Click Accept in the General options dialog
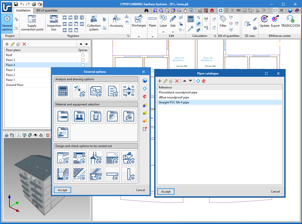The image size is (302, 224). click(62, 190)
